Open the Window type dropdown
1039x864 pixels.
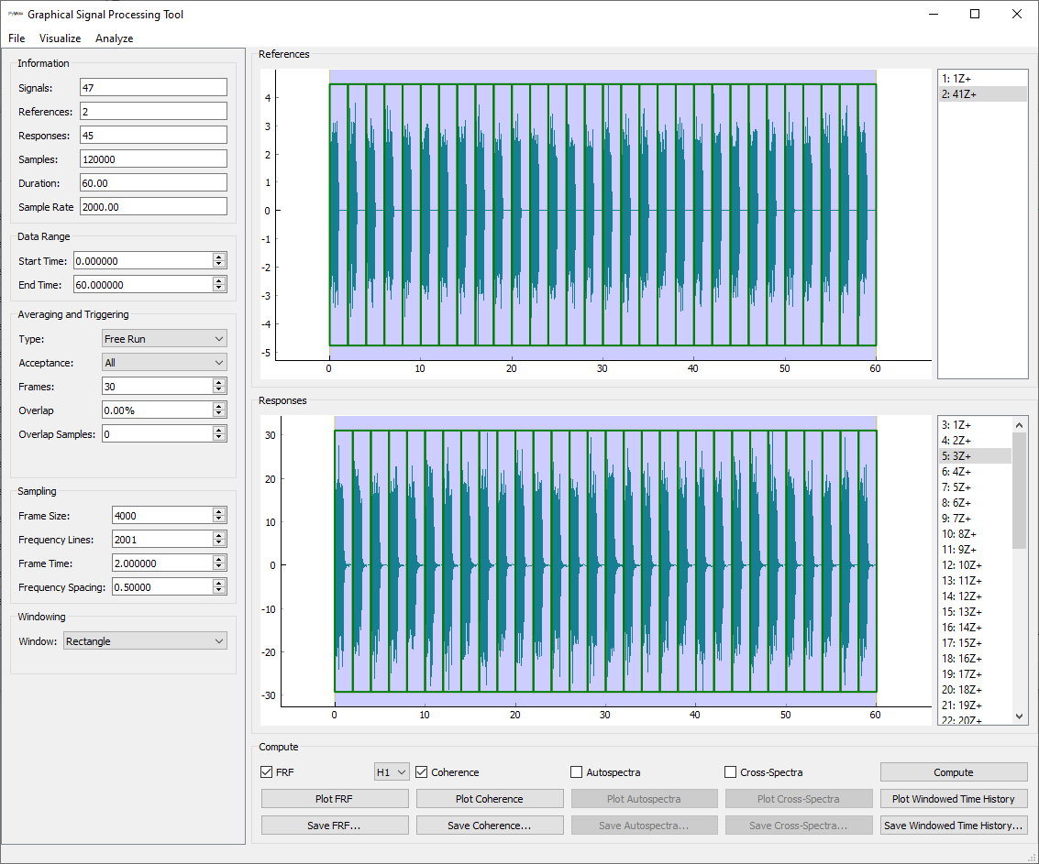pyautogui.click(x=145, y=641)
